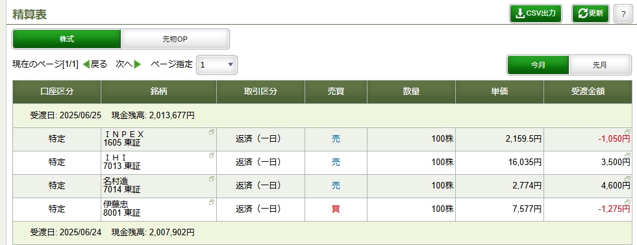Viewport: 637px width, 245px height.
Task: Open popup icon for INPEX stock
Action: 211,132
